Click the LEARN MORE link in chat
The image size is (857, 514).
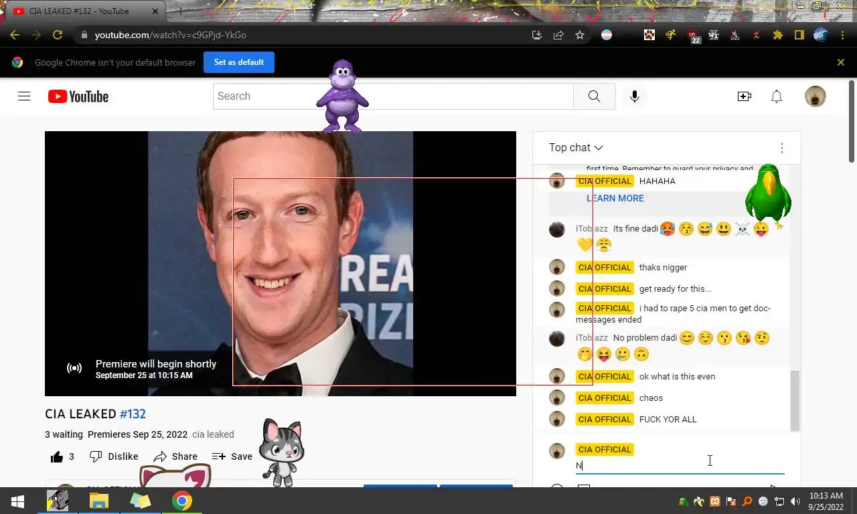tap(615, 198)
